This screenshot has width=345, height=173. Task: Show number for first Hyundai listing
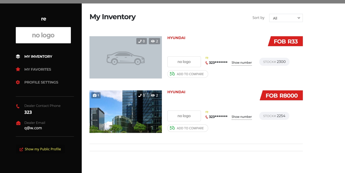click(x=242, y=63)
